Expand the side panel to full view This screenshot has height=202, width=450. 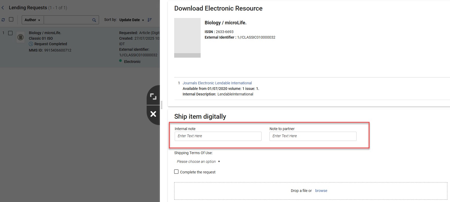(x=153, y=97)
